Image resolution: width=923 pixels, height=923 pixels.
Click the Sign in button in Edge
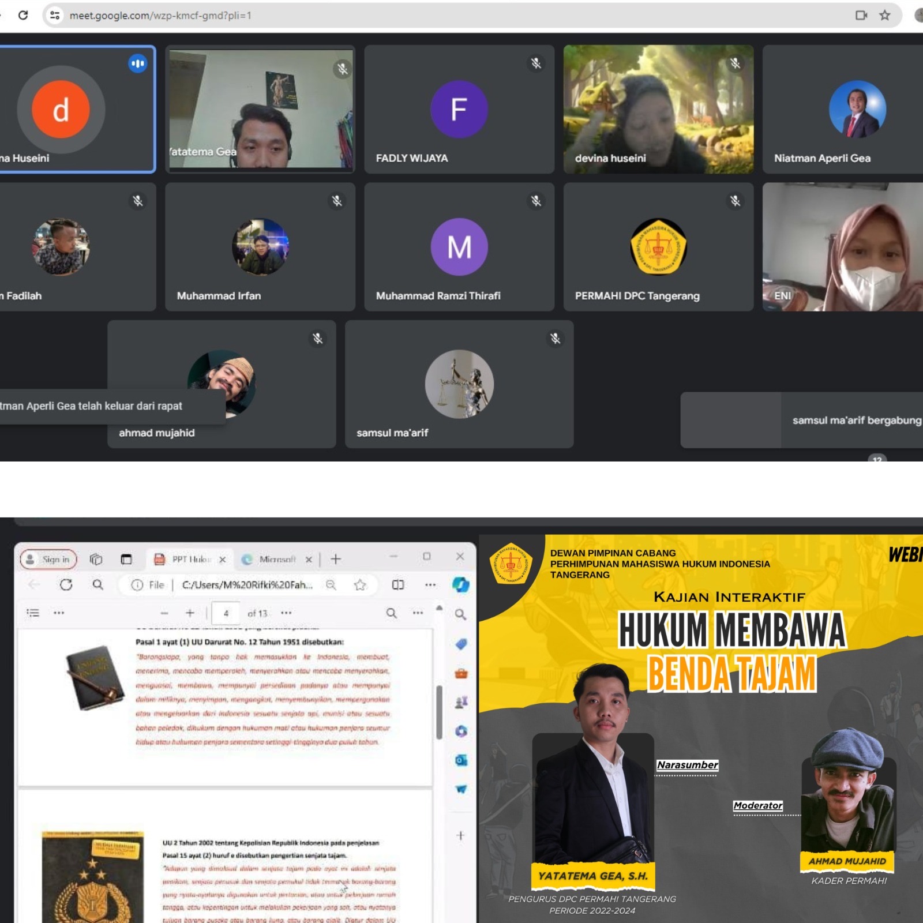click(x=48, y=559)
